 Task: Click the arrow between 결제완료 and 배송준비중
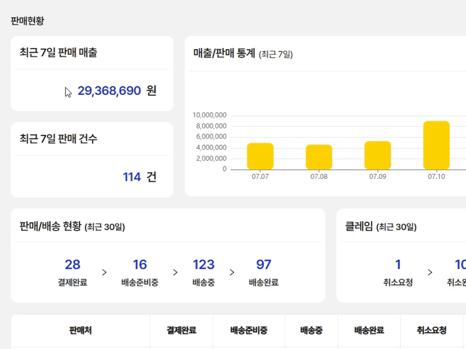(105, 272)
